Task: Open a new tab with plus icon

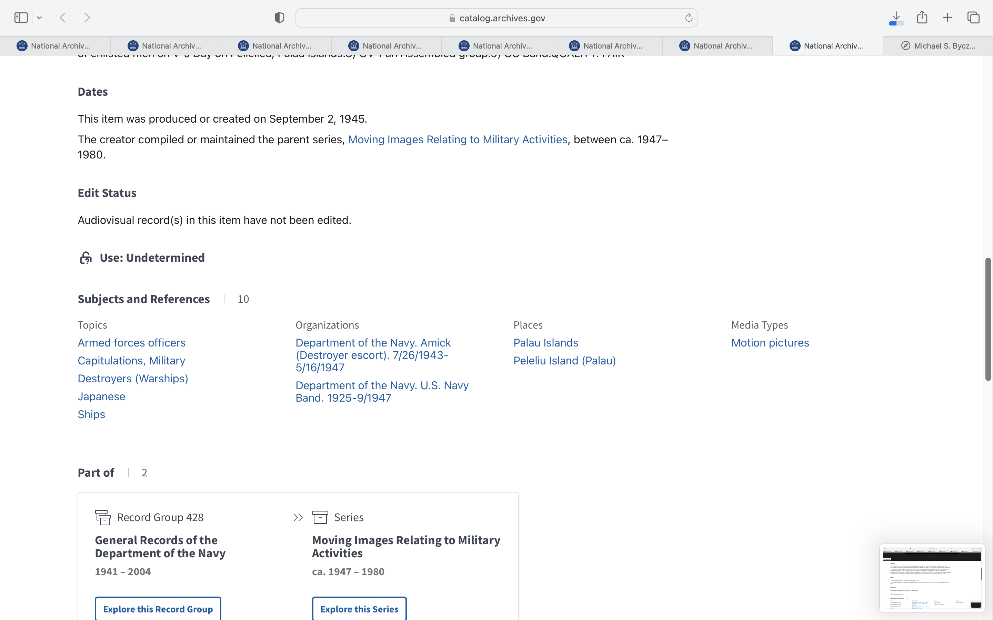Action: pyautogui.click(x=947, y=18)
